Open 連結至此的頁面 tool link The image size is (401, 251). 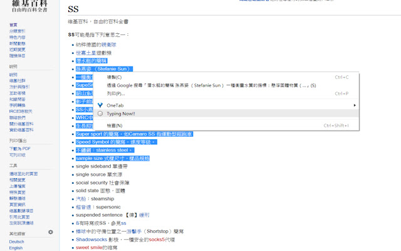click(23, 174)
